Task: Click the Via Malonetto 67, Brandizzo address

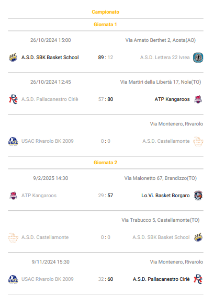Action: tap(160, 178)
